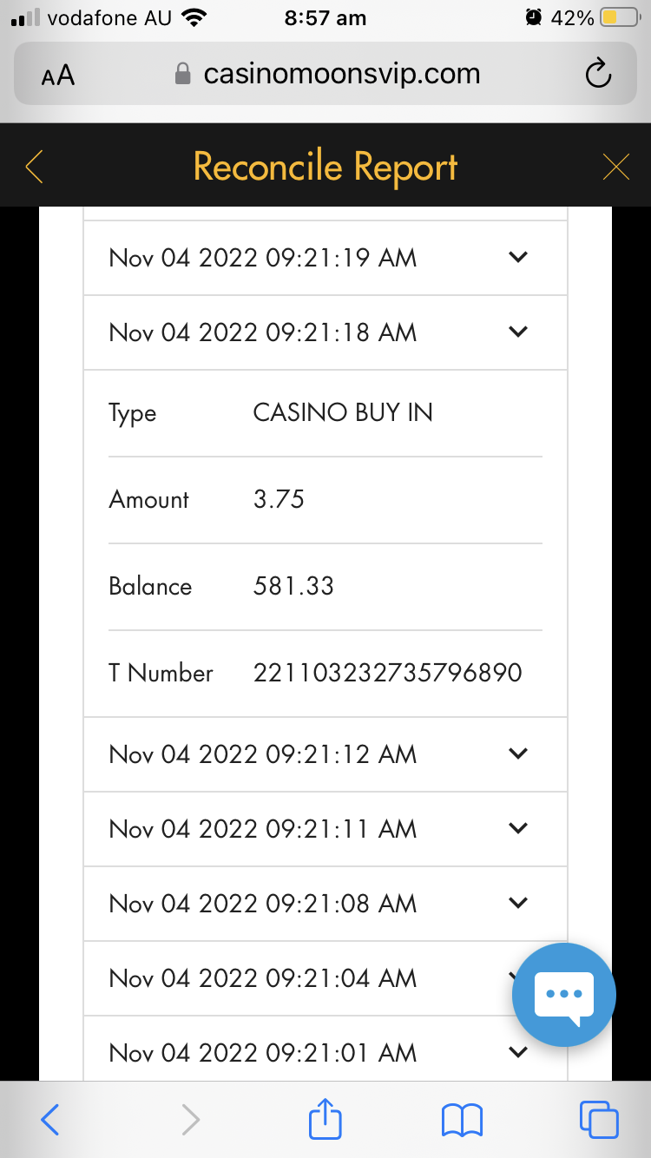Screen dimensions: 651x1158
Task: Show open Safari tabs
Action: (599, 1119)
